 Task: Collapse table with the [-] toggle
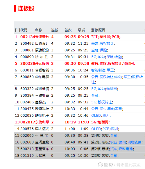tap(17, 30)
